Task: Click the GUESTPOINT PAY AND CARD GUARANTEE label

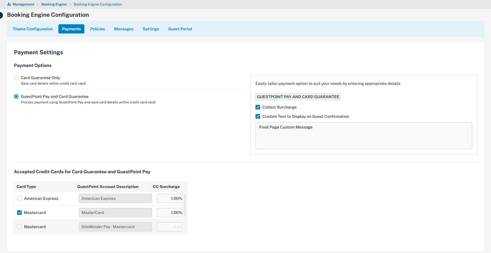Action: pos(298,97)
